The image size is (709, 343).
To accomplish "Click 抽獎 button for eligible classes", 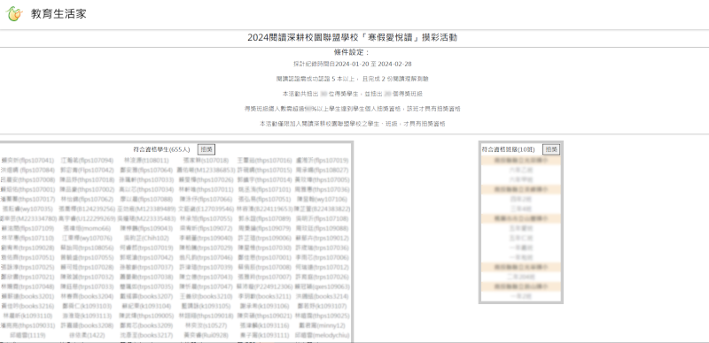I will [x=551, y=149].
